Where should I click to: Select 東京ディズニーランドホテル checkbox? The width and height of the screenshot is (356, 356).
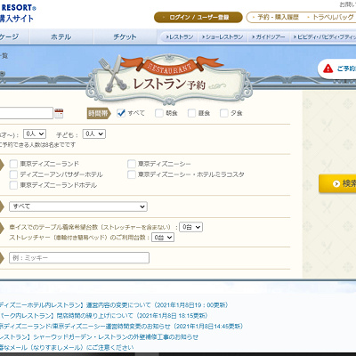[x=13, y=185]
